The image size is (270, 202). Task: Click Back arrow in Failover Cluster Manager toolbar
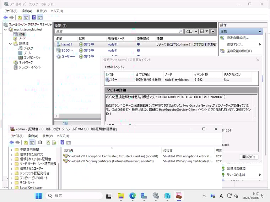point(6,17)
